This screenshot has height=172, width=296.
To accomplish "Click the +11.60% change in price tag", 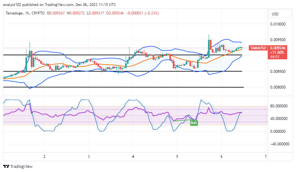I will [277, 52].
